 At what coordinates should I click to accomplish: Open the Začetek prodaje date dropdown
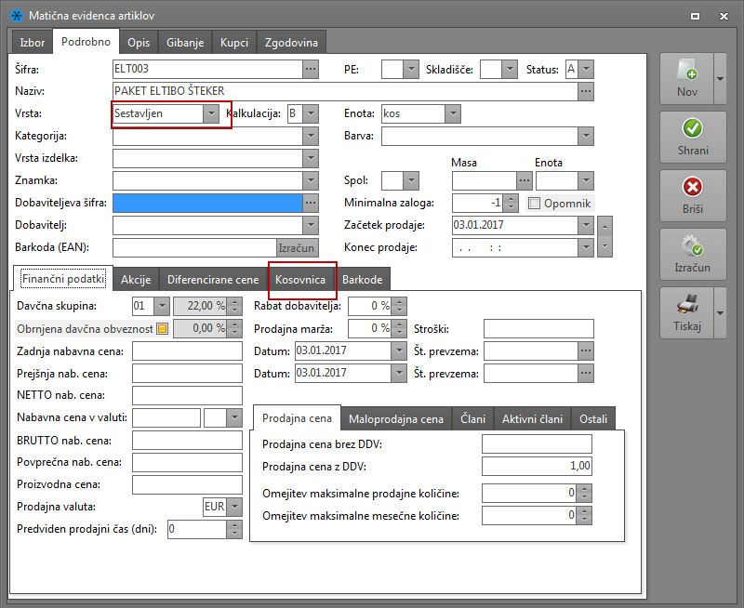click(585, 225)
